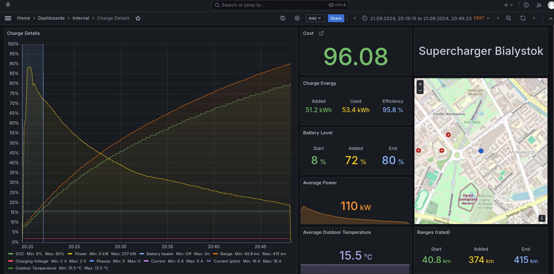Go to Internal folder breadcrumb

click(81, 18)
